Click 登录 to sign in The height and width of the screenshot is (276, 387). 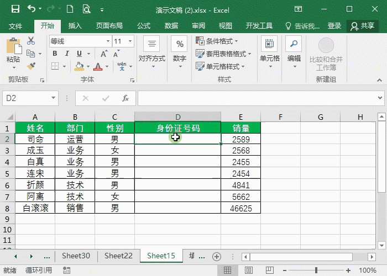(334, 26)
